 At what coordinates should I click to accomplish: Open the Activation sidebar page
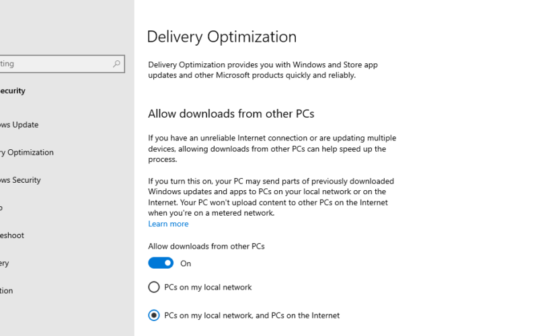(x=7, y=291)
